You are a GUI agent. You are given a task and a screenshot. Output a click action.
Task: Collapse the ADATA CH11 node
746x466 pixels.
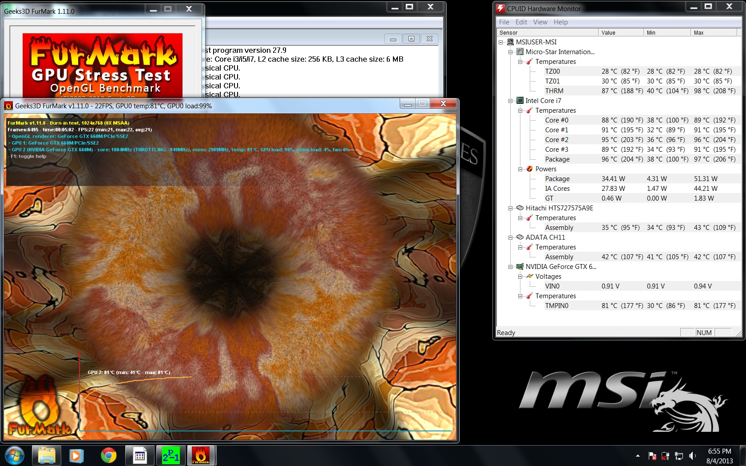pyautogui.click(x=511, y=237)
